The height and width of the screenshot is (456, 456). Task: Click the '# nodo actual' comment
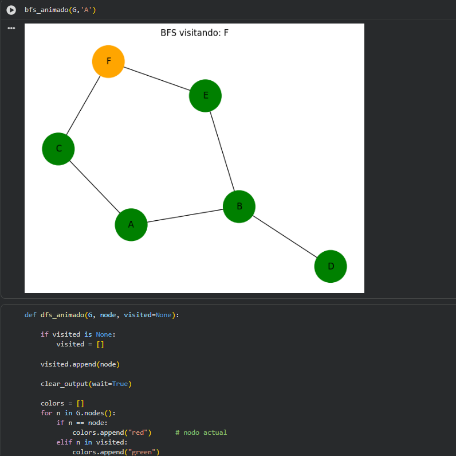click(x=201, y=432)
